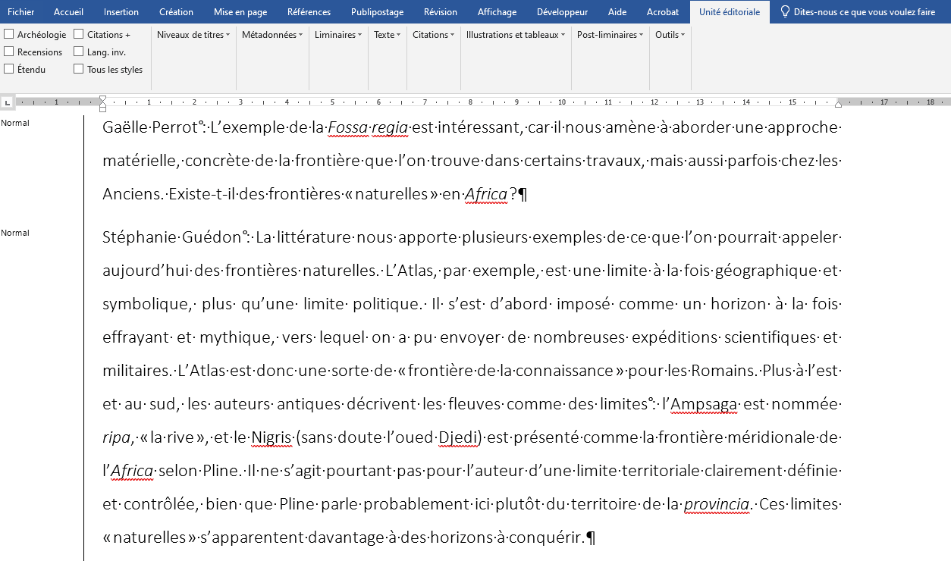Image resolution: width=951 pixels, height=561 pixels.
Task: Open the Fichier tab
Action: [x=21, y=12]
